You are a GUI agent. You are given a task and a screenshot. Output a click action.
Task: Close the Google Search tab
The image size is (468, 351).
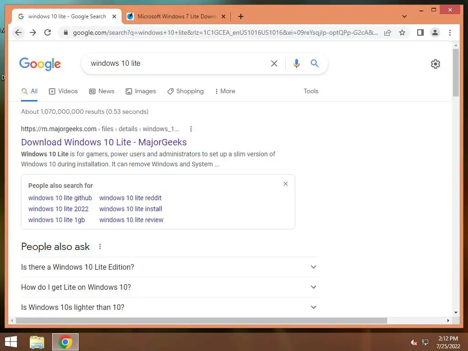point(114,16)
